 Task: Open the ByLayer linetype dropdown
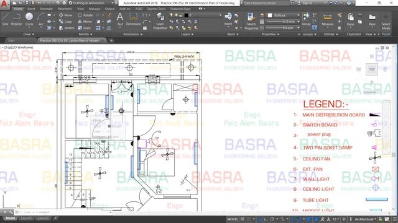click(282, 28)
